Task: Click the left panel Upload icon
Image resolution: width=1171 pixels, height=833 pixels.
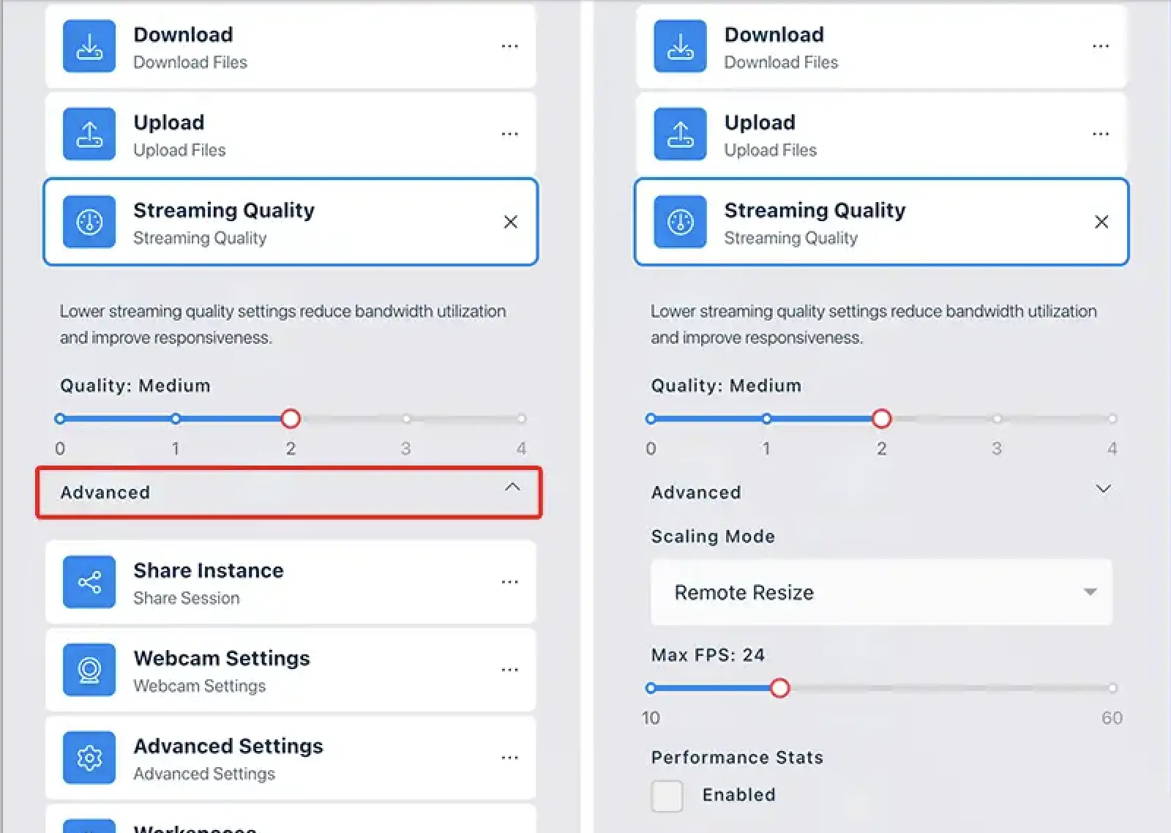Action: point(89,135)
